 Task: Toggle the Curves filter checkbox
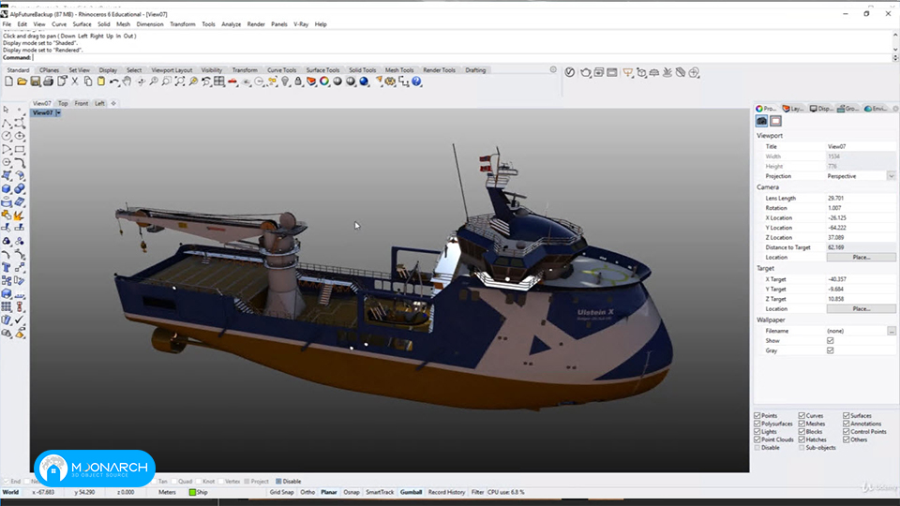coord(802,415)
